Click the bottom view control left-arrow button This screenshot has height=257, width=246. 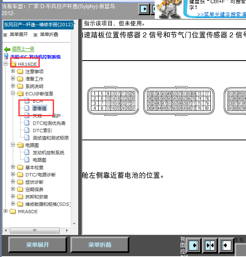tap(226, 246)
